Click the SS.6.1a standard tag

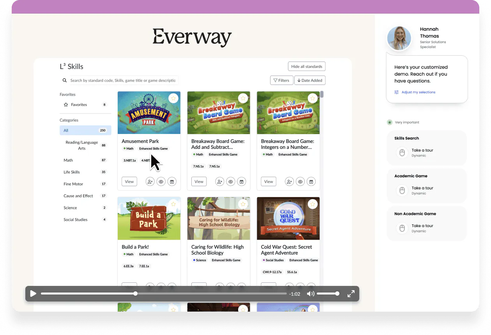[x=292, y=272]
